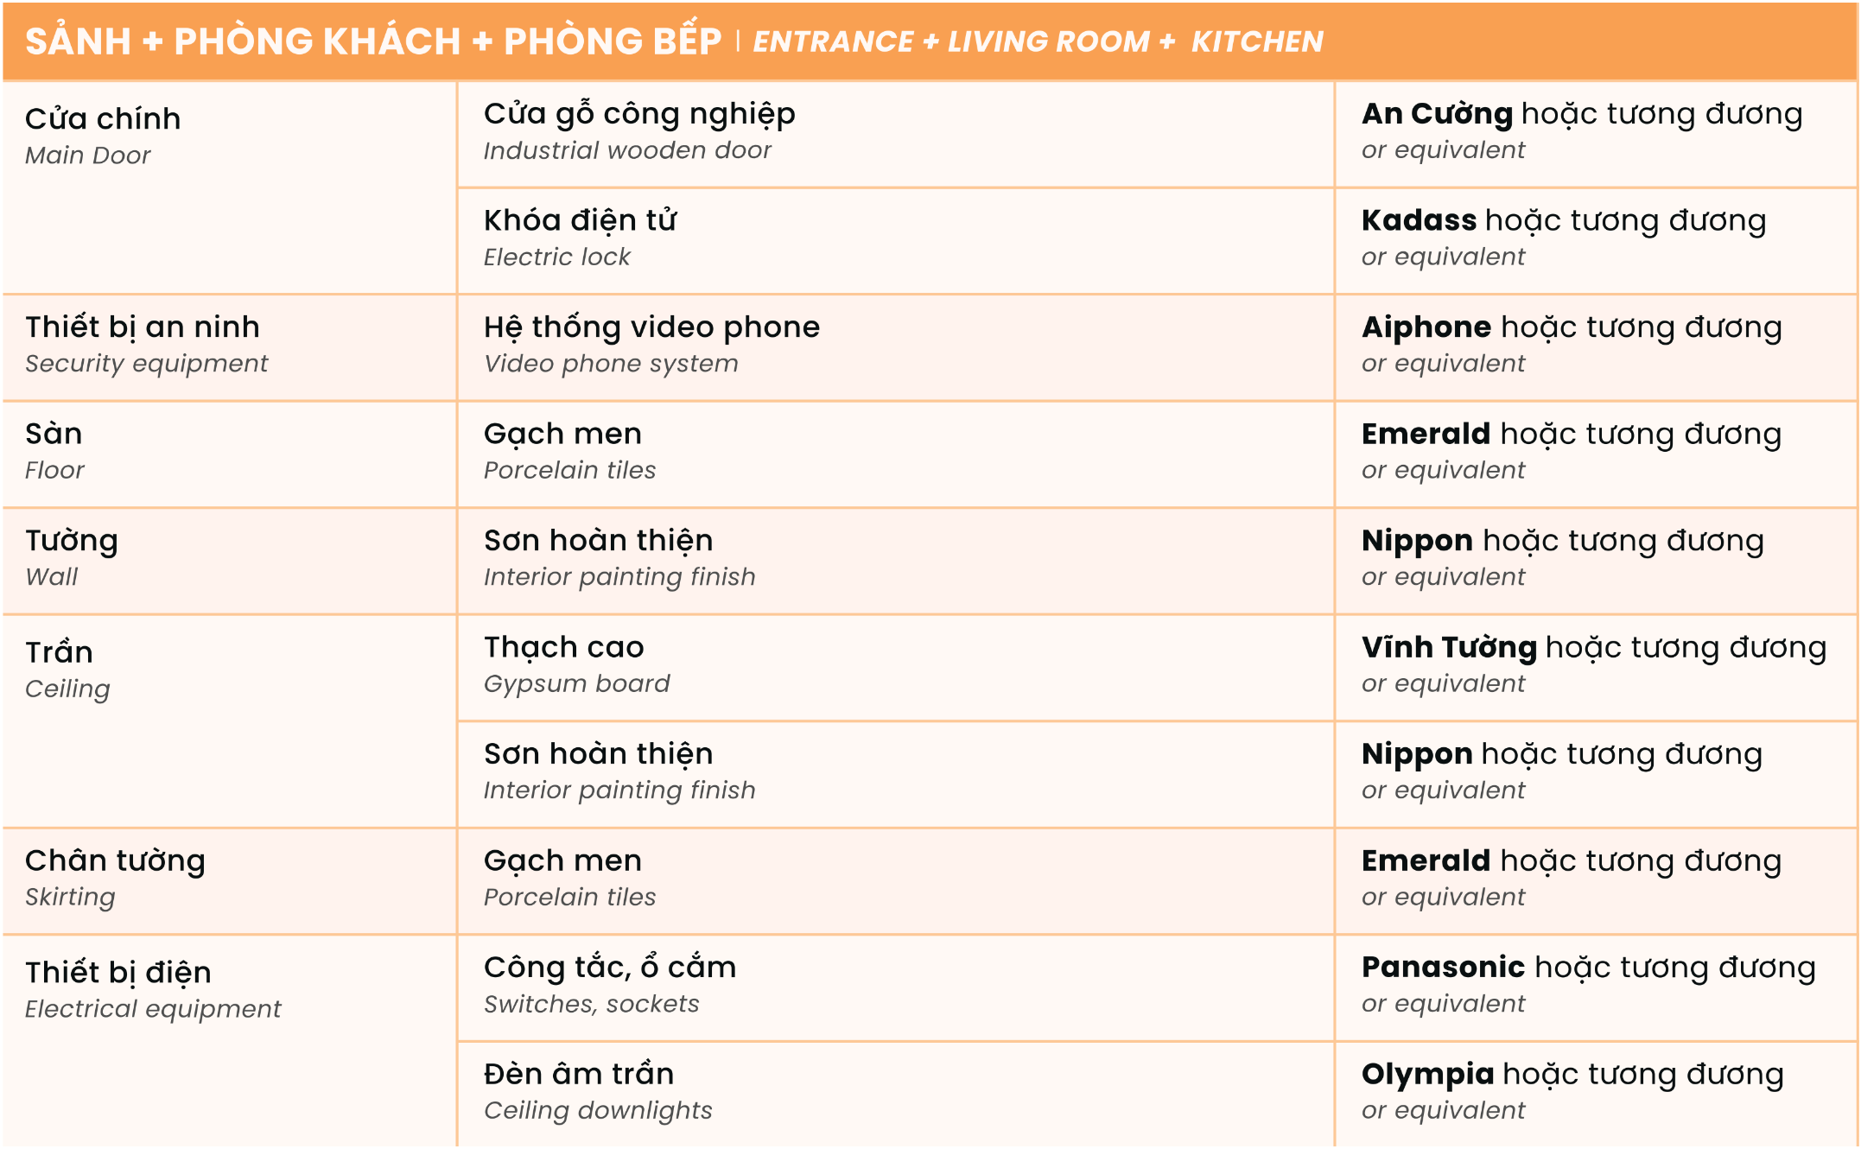Select 'Hệ thống video phone' text
This screenshot has width=1861, height=1149.
[651, 327]
